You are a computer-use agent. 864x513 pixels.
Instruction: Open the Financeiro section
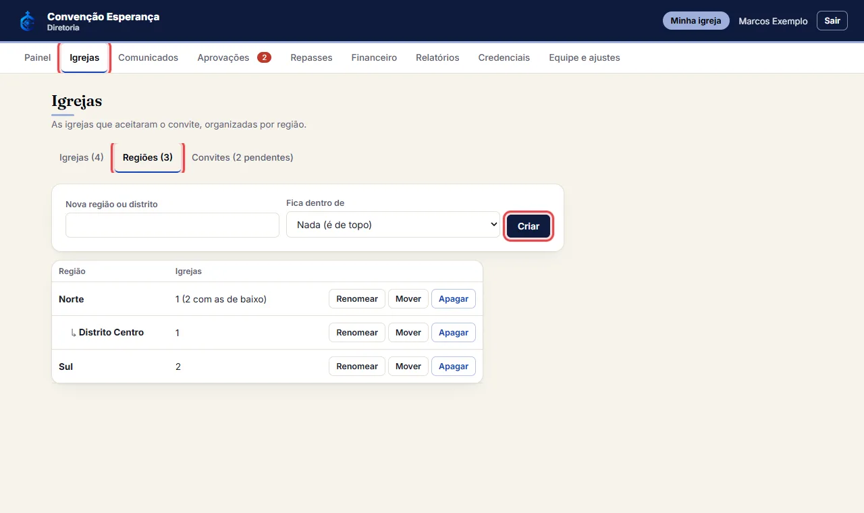(x=374, y=58)
